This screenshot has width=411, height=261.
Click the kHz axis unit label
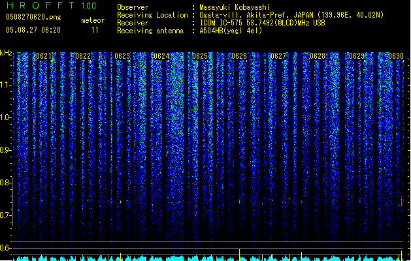[x=6, y=53]
